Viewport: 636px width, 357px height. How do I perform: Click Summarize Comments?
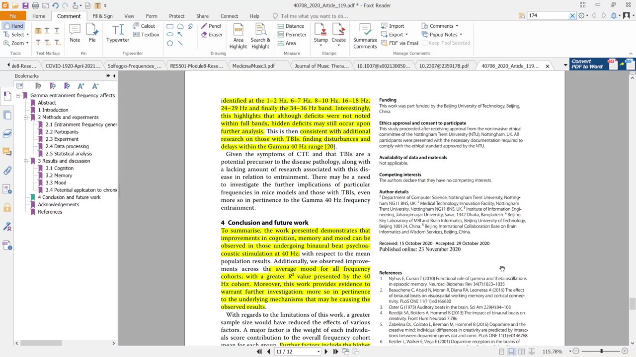(x=365, y=36)
